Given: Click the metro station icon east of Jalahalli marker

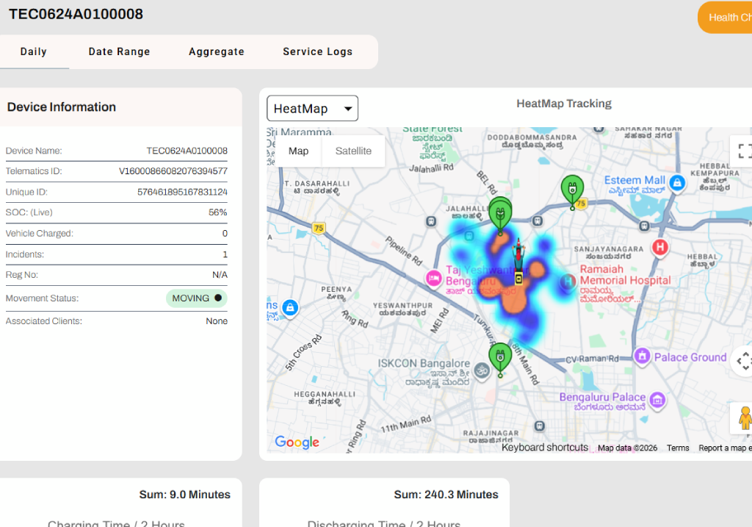Looking at the screenshot, I should tap(538, 221).
